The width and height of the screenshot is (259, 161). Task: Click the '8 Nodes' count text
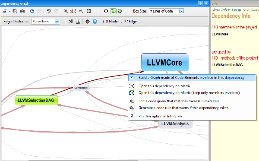click(x=113, y=22)
